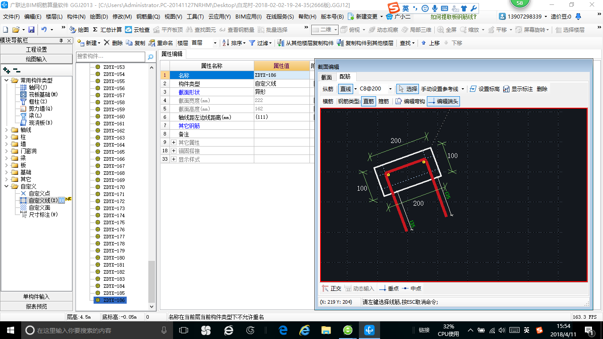
Task: Open 排序 sort dropdown
Action: coord(245,43)
